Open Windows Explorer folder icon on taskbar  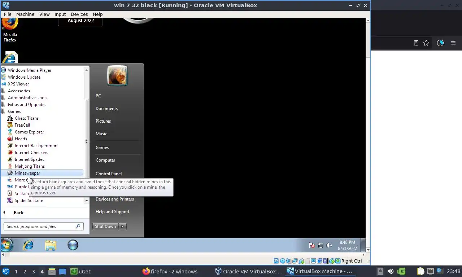(x=51, y=245)
